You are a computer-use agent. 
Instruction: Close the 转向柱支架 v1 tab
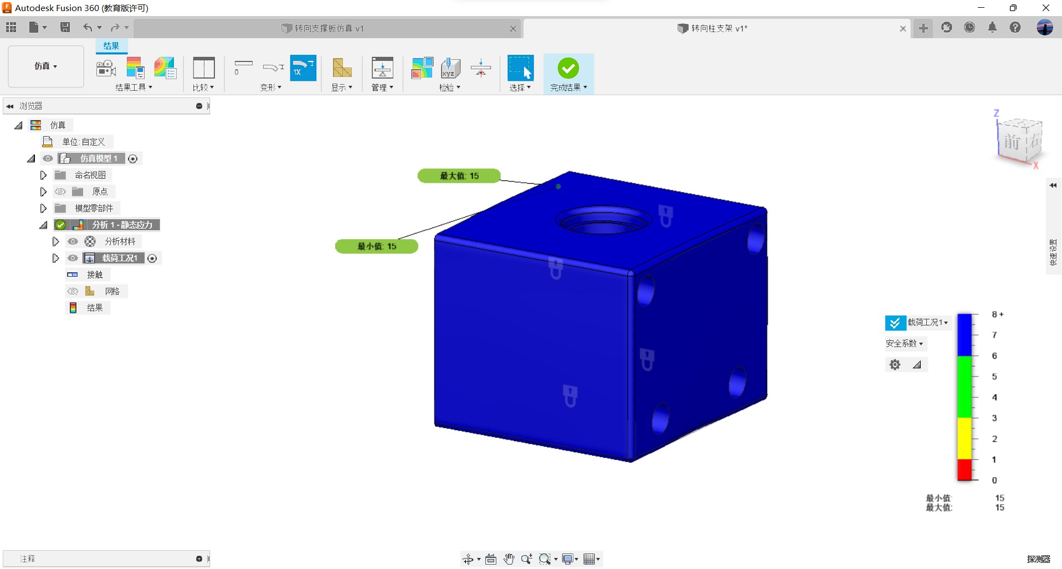point(903,28)
